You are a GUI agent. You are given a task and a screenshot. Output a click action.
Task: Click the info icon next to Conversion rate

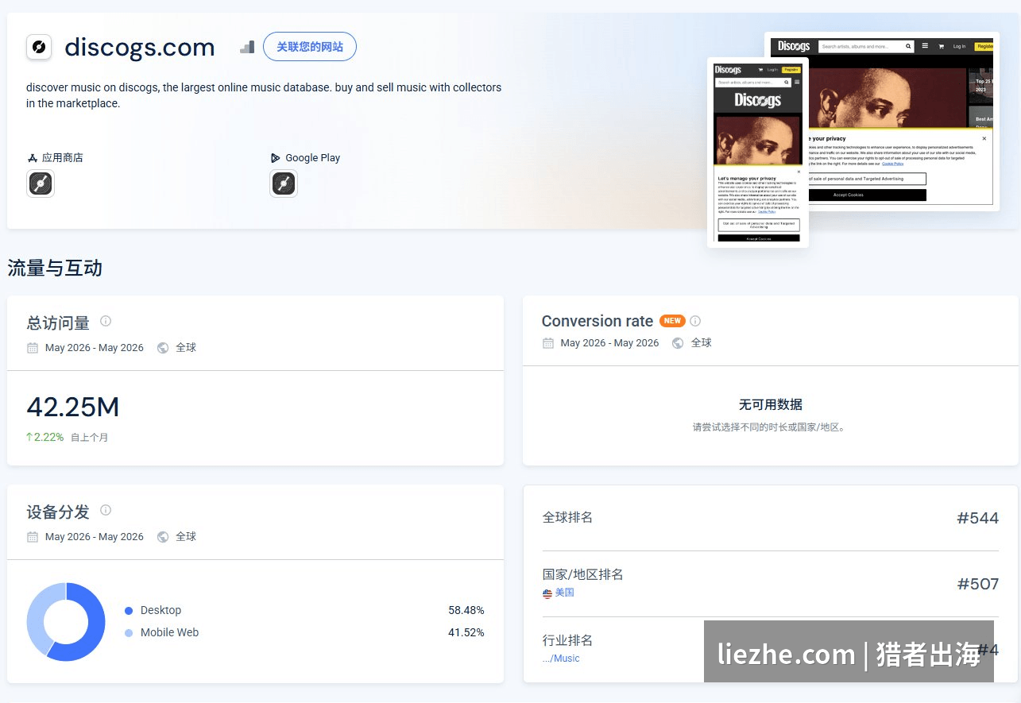[695, 321]
